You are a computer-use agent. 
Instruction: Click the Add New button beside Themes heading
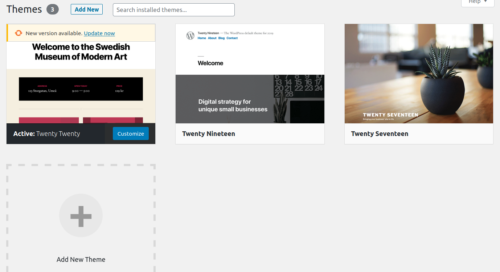(x=87, y=9)
